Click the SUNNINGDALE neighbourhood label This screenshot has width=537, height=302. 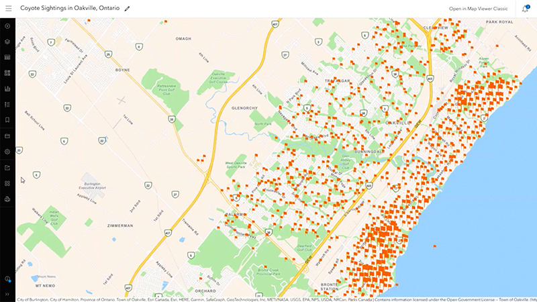(369, 152)
